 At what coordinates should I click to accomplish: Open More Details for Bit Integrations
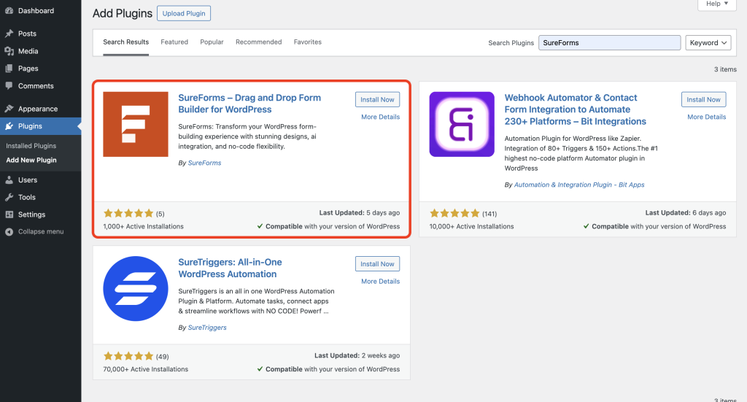706,117
